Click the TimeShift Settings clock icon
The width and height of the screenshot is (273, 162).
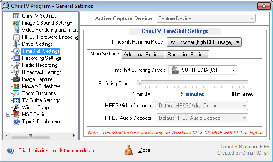(x=16, y=51)
